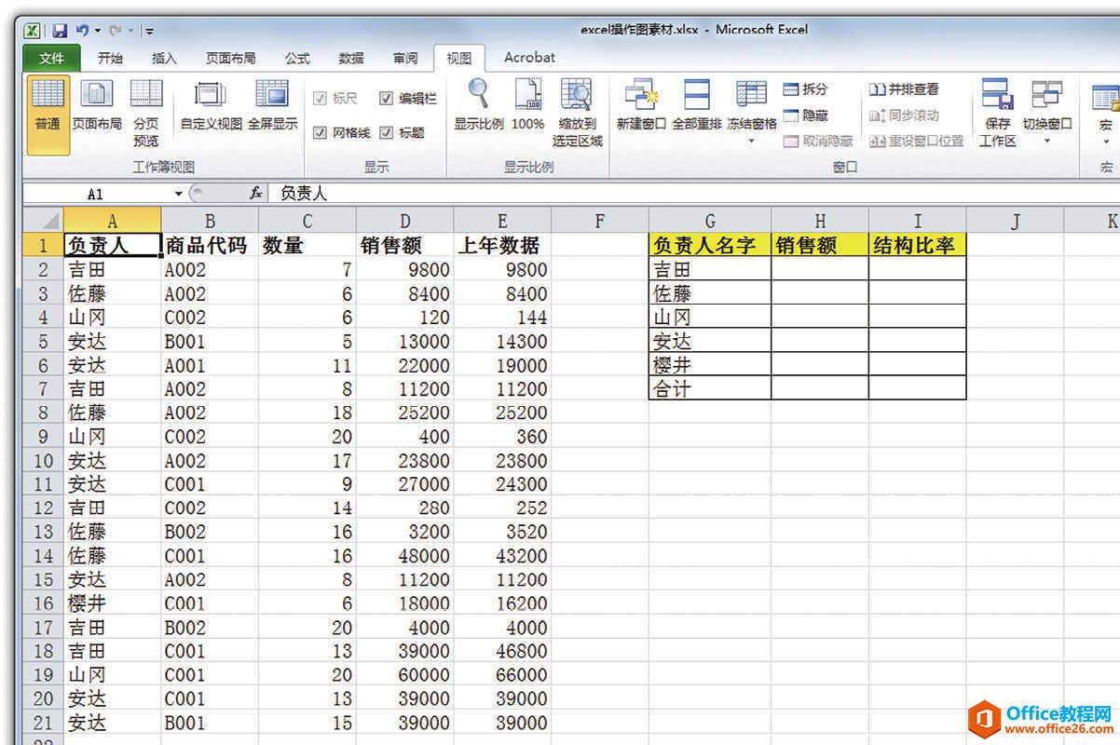Click formula bar showing 负责人
Image resolution: width=1120 pixels, height=745 pixels.
(x=694, y=194)
